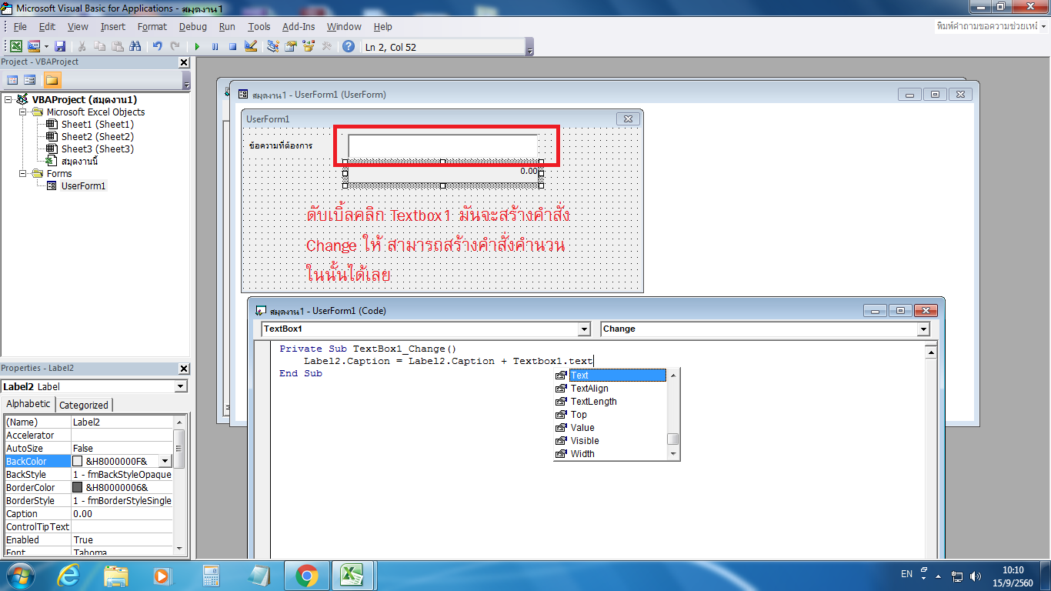The width and height of the screenshot is (1051, 591).
Task: Open the Project Explorer icon
Action: [273, 47]
